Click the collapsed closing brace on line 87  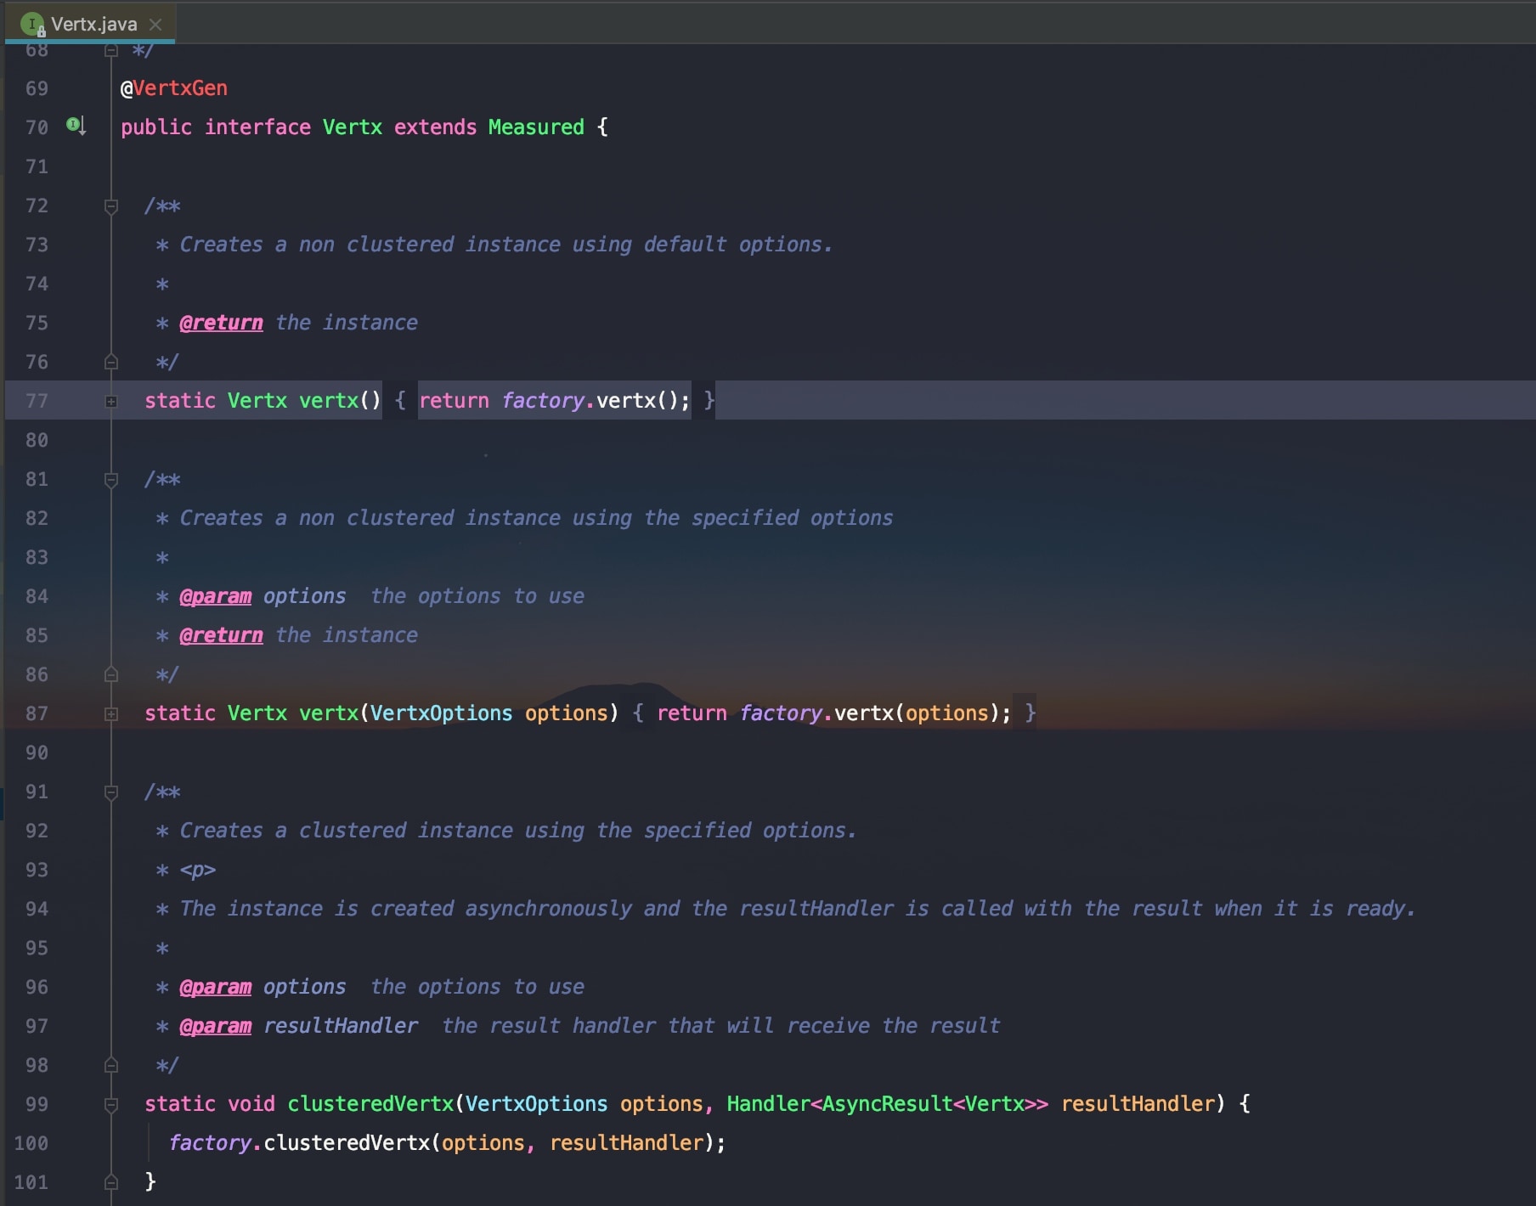point(1031,713)
